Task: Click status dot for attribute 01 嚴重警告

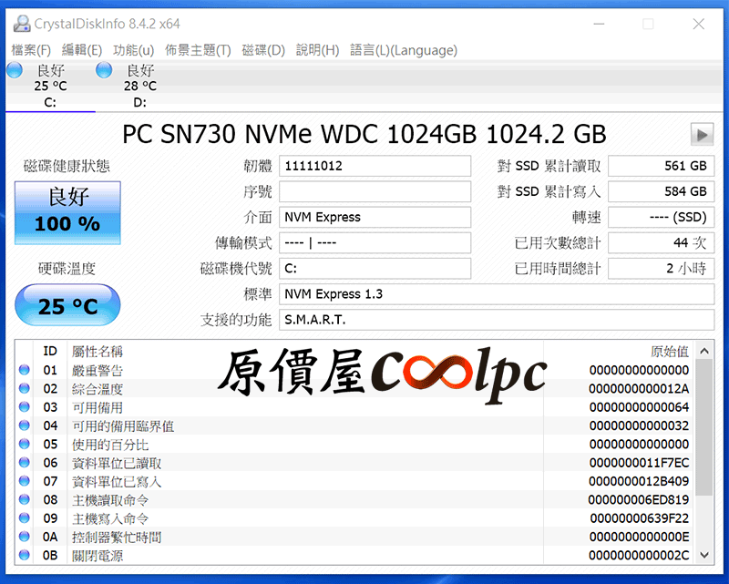Action: 25,370
